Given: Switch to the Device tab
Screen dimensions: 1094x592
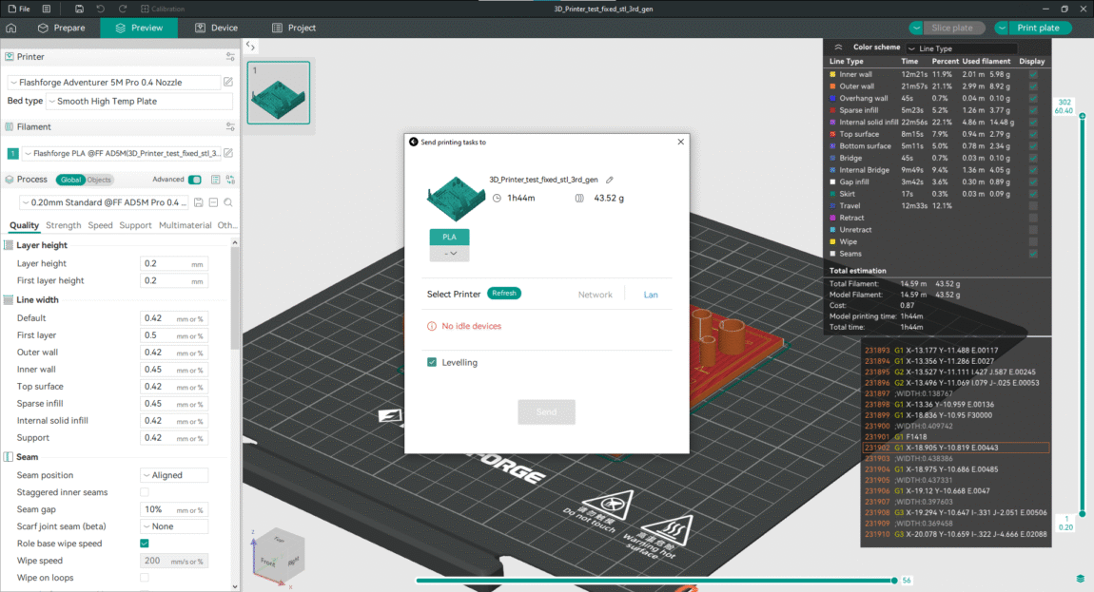Looking at the screenshot, I should 216,28.
